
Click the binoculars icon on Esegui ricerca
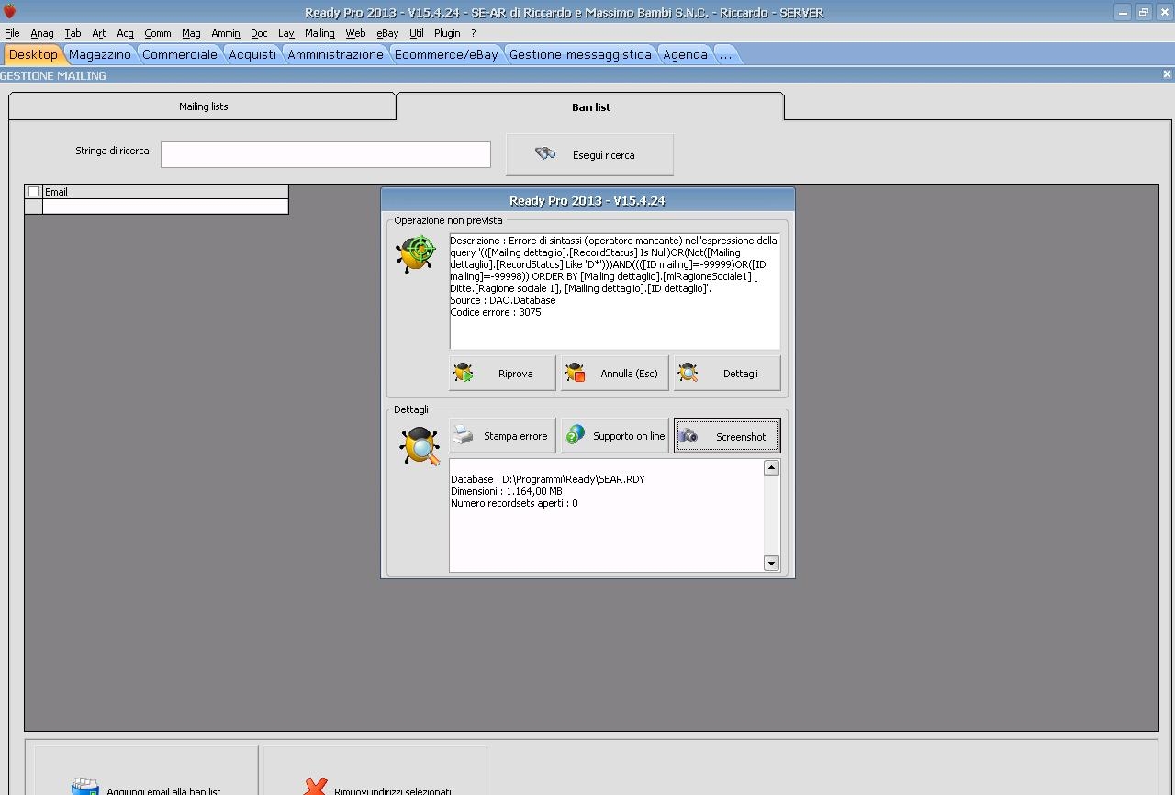[x=545, y=153]
